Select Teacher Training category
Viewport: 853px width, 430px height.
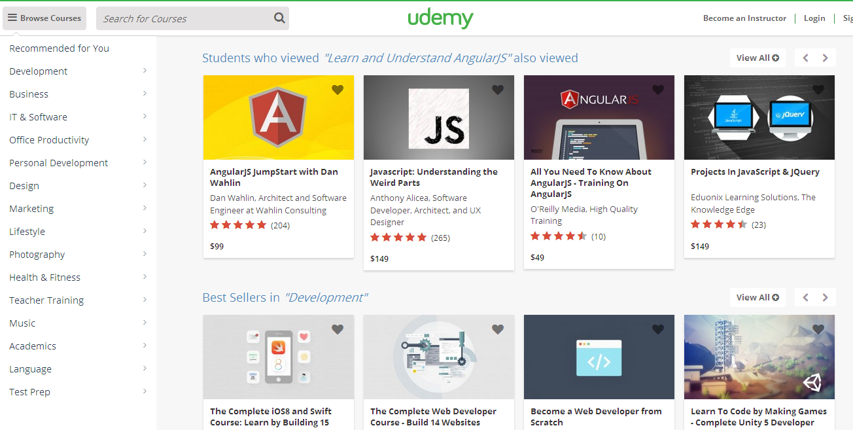coord(46,300)
